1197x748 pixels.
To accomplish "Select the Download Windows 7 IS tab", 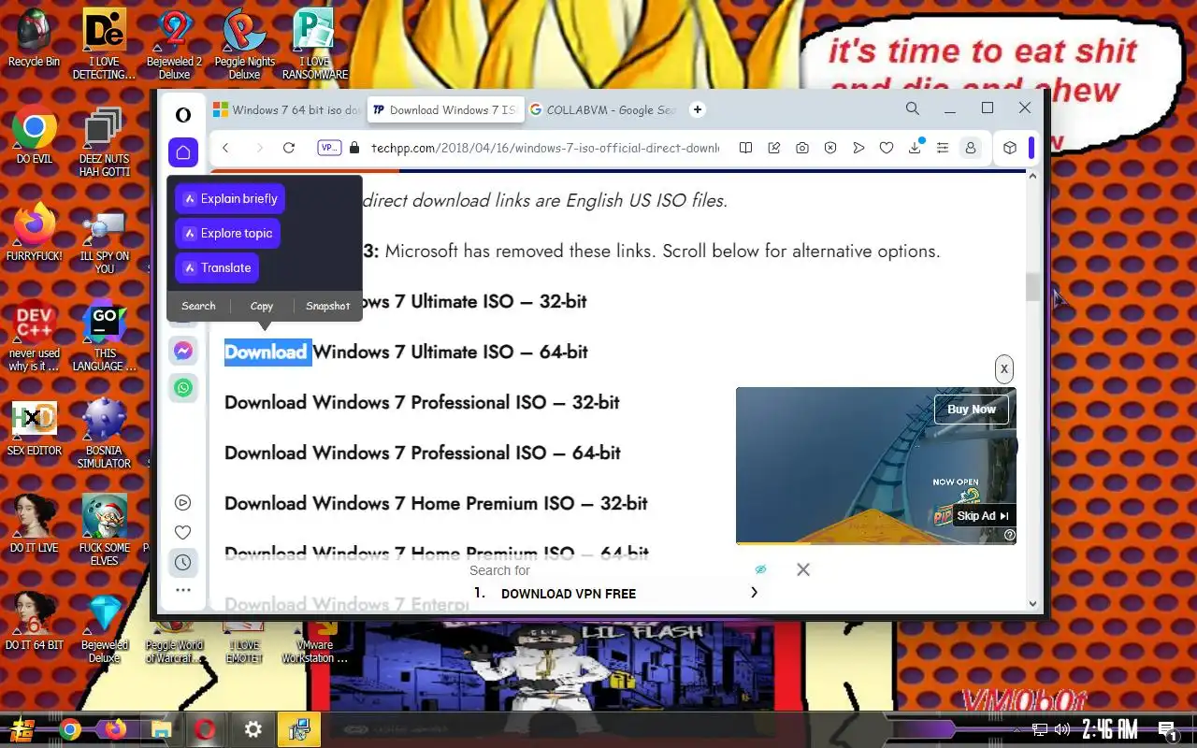I will coord(444,109).
